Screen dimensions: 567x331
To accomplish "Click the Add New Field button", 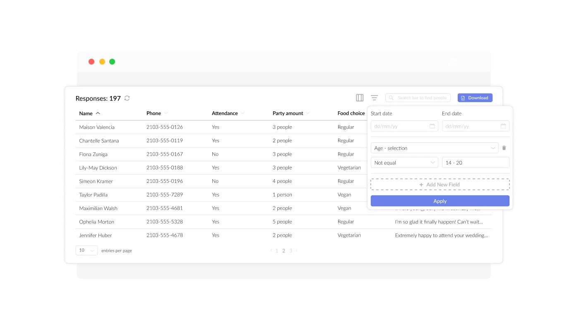I will pyautogui.click(x=440, y=184).
